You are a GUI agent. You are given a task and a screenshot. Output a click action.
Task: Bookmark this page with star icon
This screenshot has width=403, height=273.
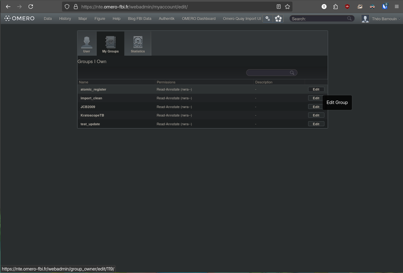coord(287,7)
